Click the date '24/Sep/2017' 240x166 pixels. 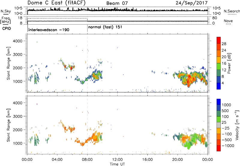(x=191, y=3)
